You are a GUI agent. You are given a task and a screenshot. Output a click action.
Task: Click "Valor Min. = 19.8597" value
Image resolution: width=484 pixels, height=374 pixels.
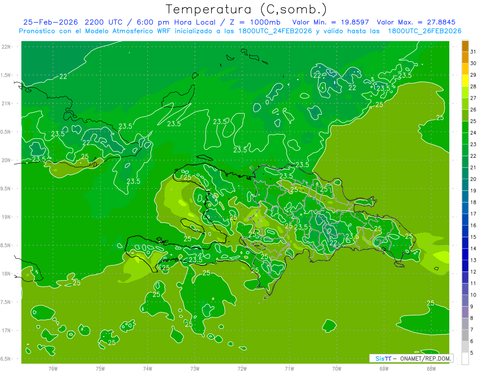coord(330,22)
